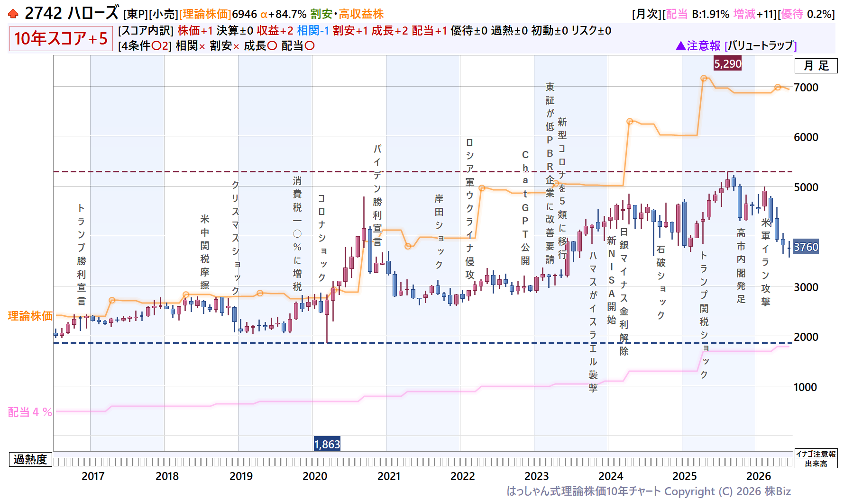Click the 割安・高収益株 classification text
Image resolution: width=844 pixels, height=499 pixels.
coord(347,14)
